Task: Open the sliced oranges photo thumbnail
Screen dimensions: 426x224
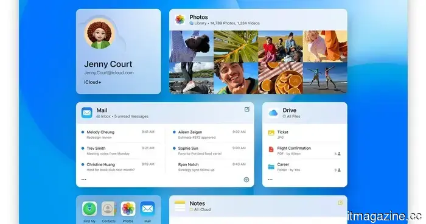Action: tap(281, 79)
